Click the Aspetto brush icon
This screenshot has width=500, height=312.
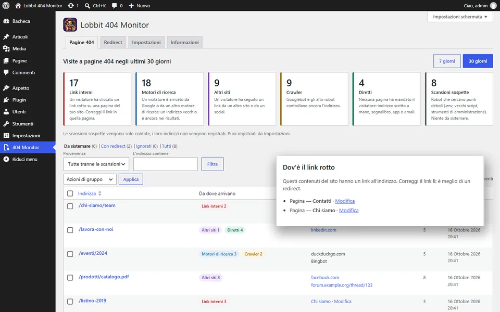[6, 88]
